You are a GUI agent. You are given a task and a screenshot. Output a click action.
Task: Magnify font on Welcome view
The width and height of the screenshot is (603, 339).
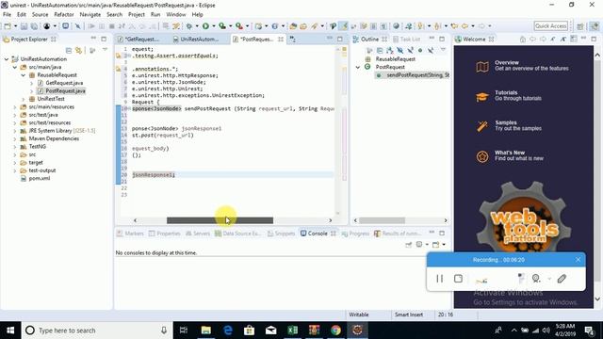[563, 39]
